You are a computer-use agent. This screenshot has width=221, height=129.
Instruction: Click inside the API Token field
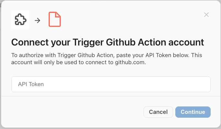111,84
